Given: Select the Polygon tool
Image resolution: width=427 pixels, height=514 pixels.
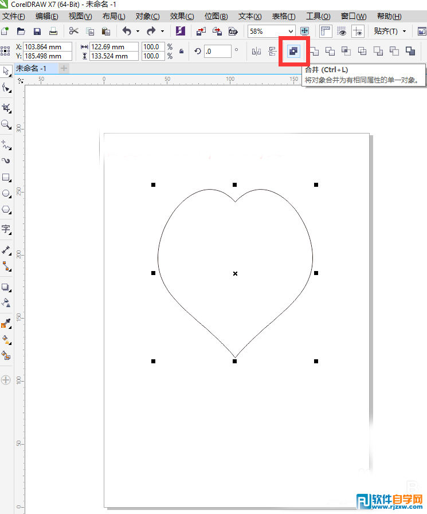Looking at the screenshot, I should pos(6,210).
